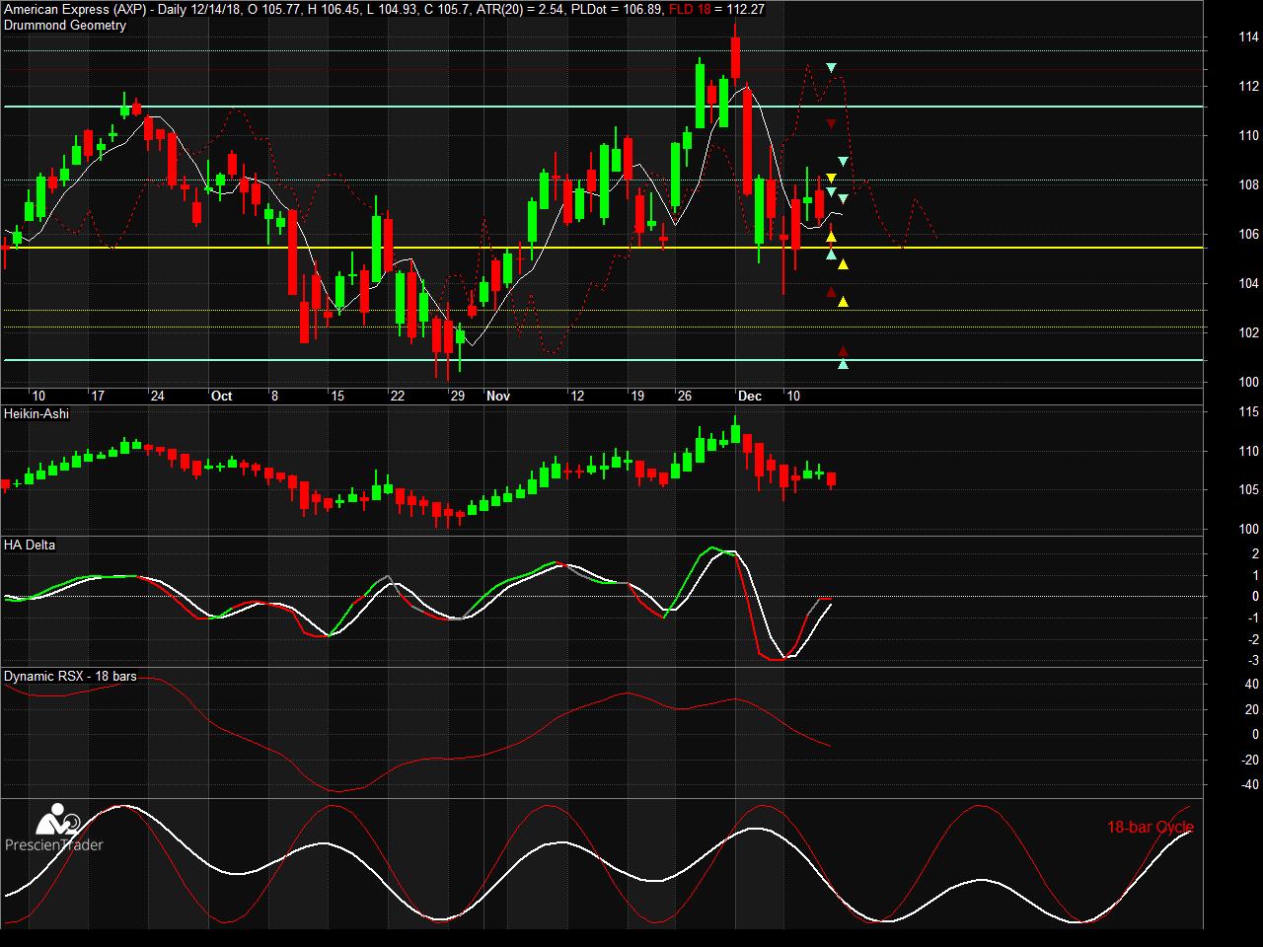
Task: Select the cyan horizontal line near 111.2
Action: click(x=604, y=107)
